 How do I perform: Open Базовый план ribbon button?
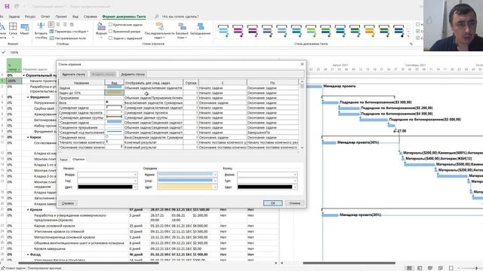(x=182, y=31)
